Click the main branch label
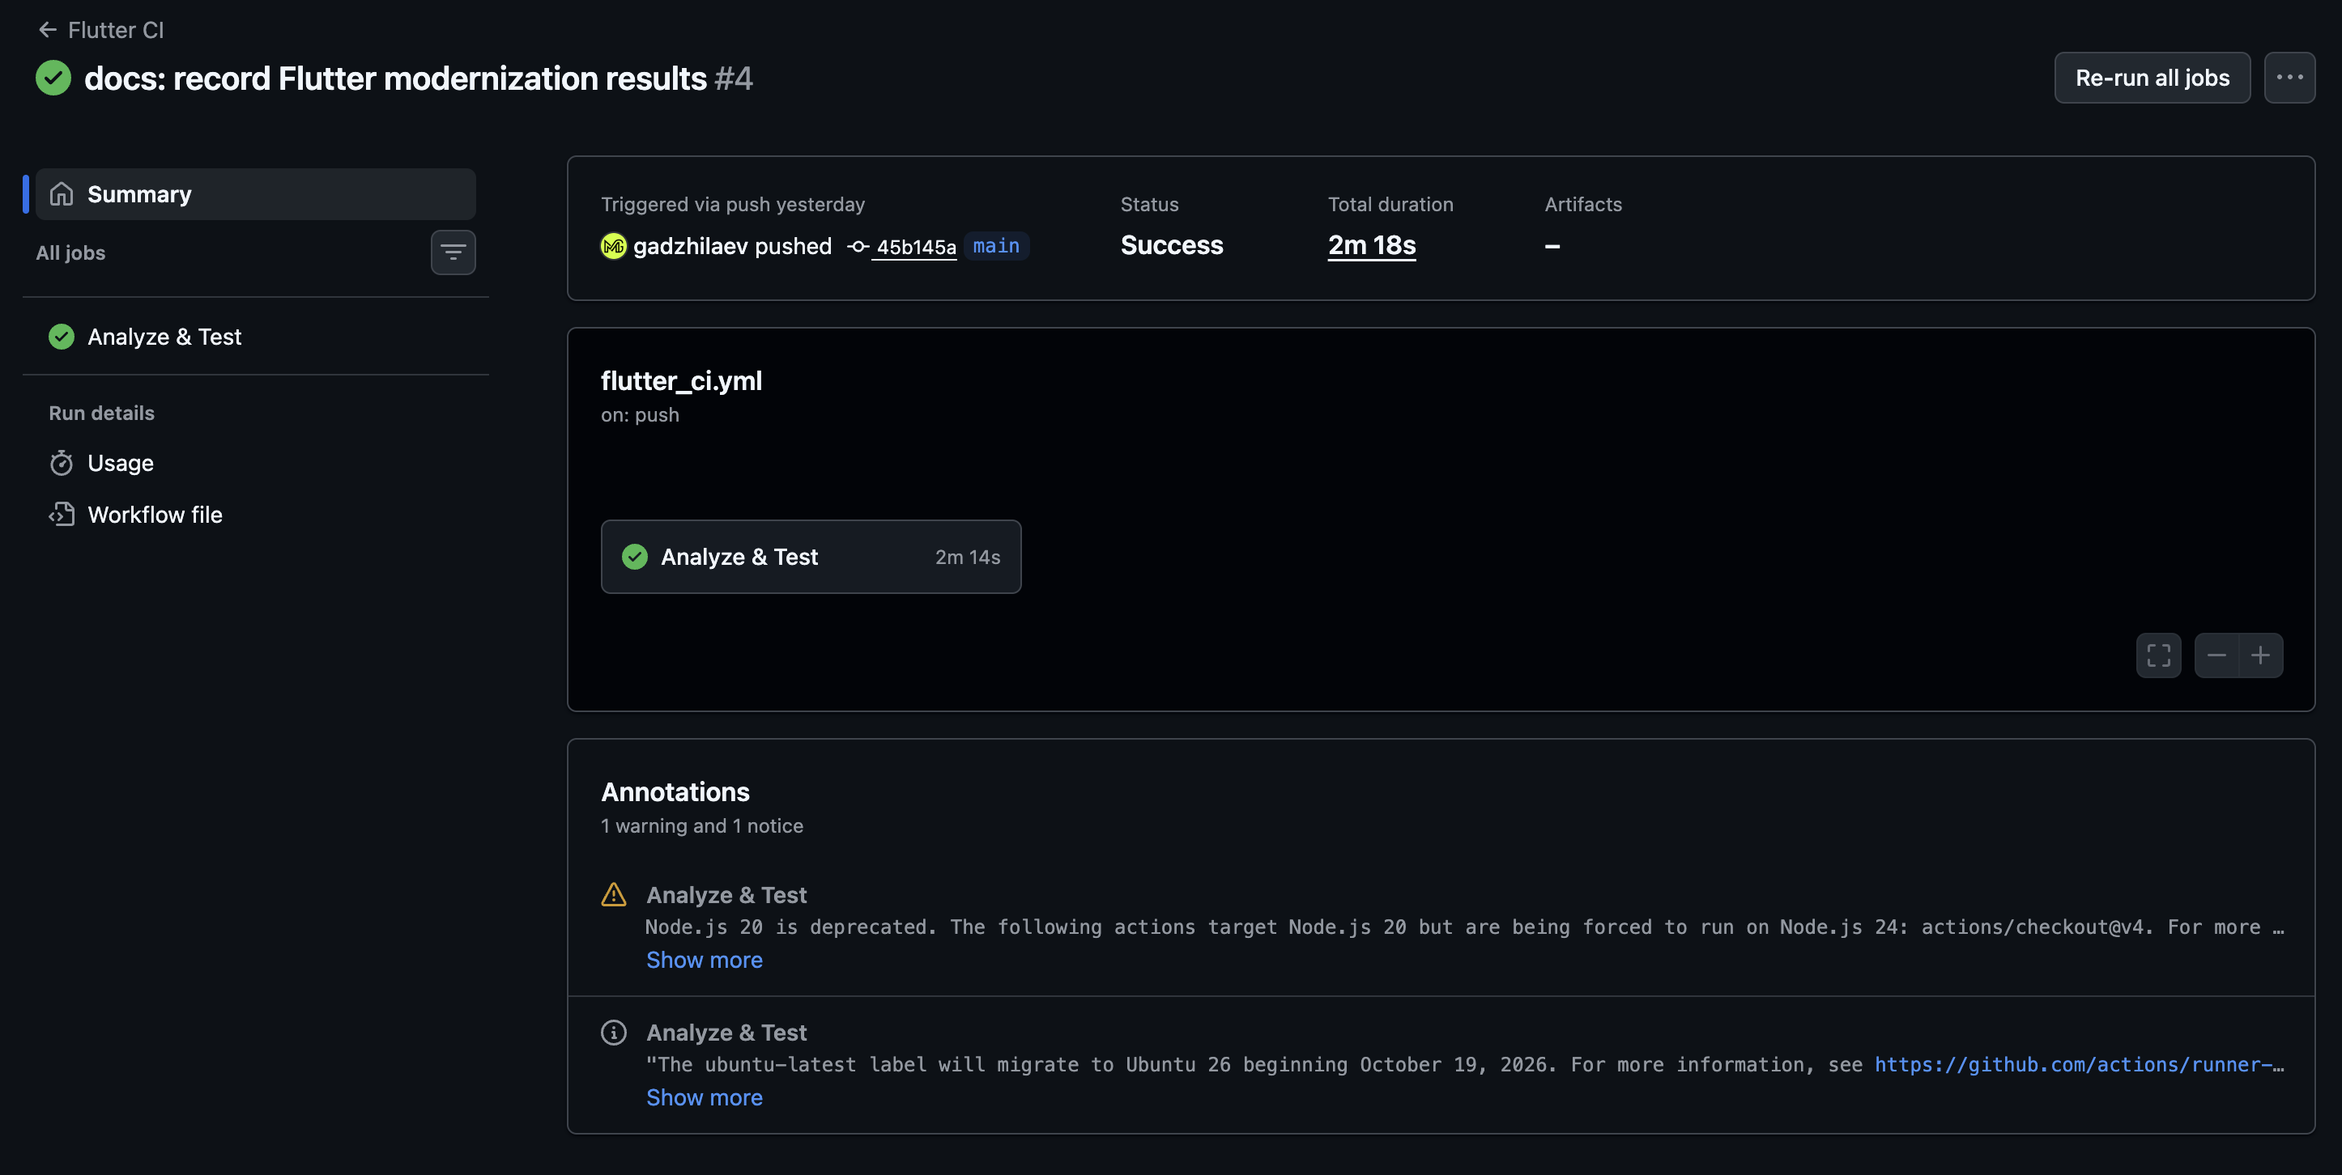Screen dimensions: 2342x1175 coord(995,246)
